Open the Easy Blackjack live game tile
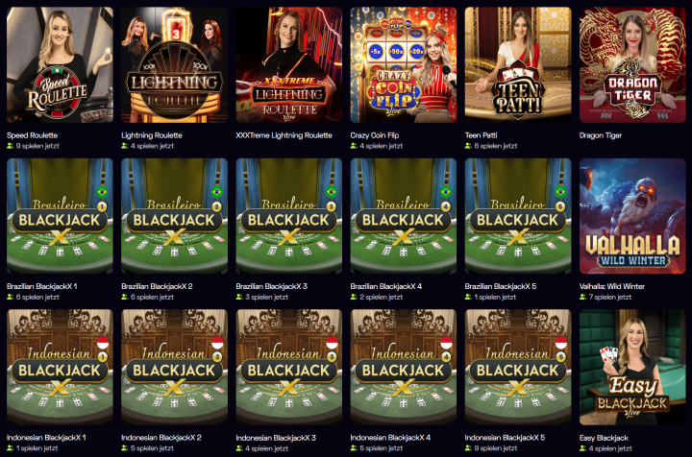 [632, 367]
